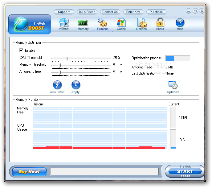This screenshot has height=188, width=212.
Task: Click the -1716 current memory value
Action: pos(182,117)
